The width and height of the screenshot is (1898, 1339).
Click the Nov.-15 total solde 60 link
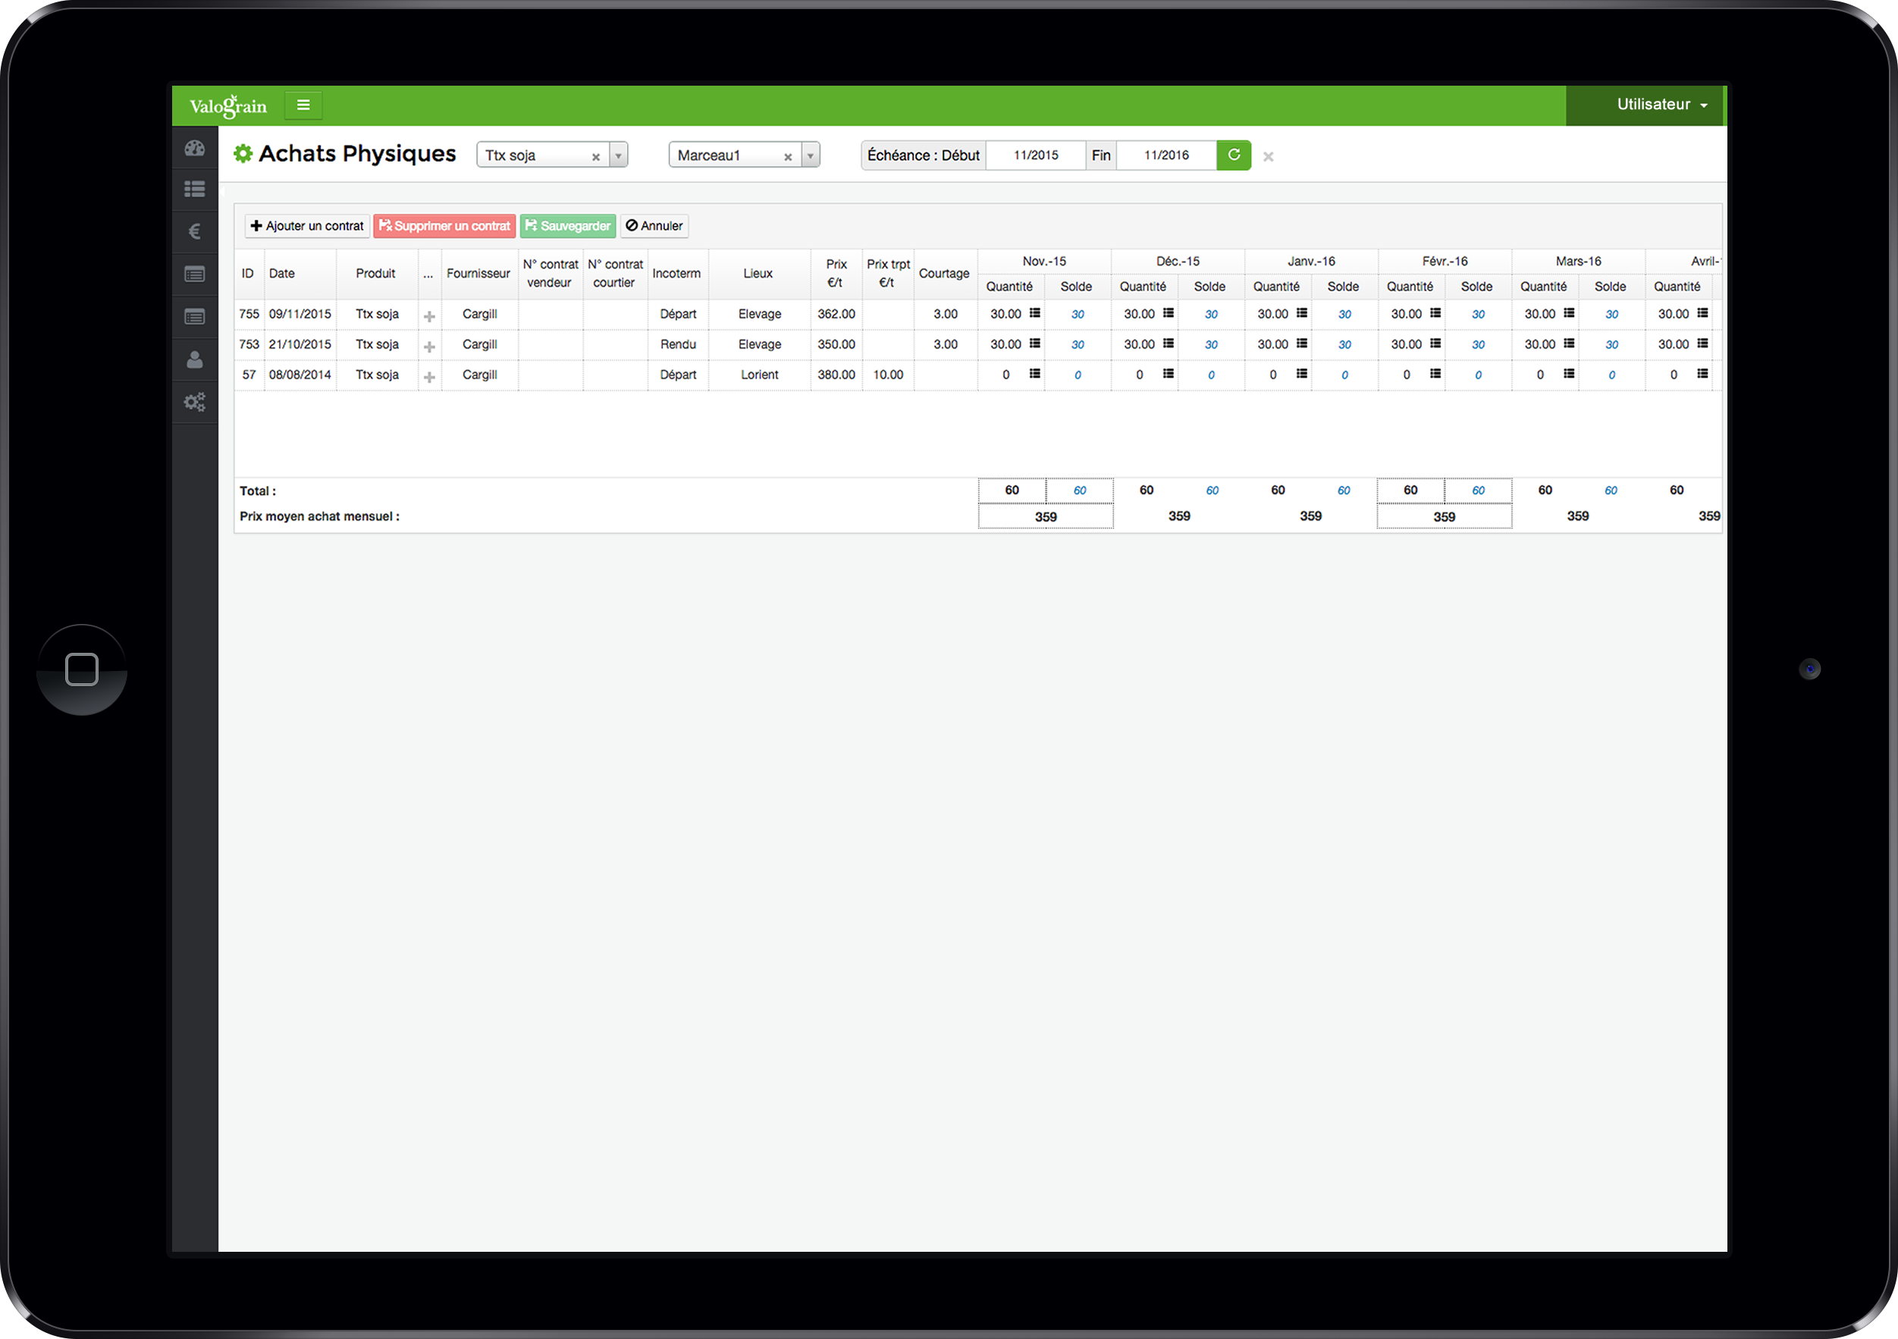tap(1080, 491)
